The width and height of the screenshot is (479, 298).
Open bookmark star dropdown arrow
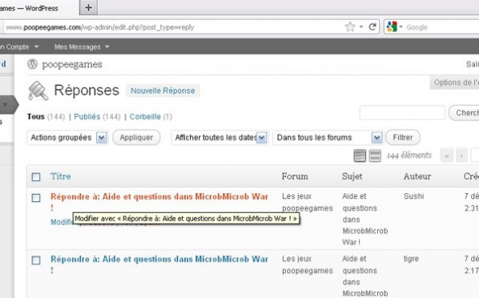pyautogui.click(x=361, y=27)
